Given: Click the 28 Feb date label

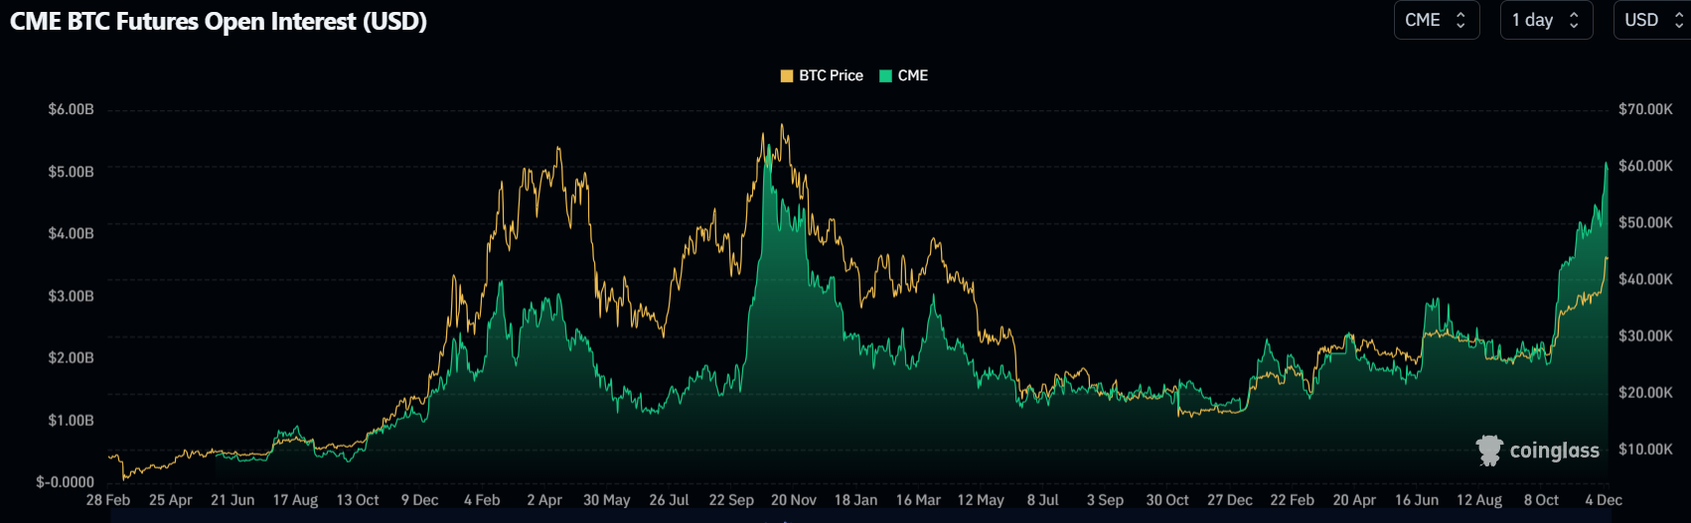Looking at the screenshot, I should (108, 500).
